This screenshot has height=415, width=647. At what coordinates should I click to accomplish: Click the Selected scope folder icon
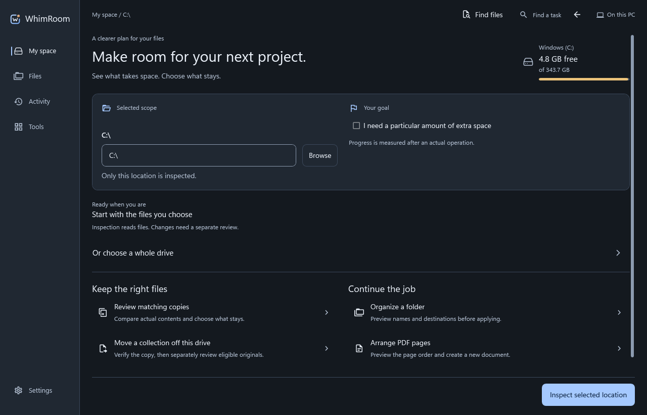[x=106, y=108]
